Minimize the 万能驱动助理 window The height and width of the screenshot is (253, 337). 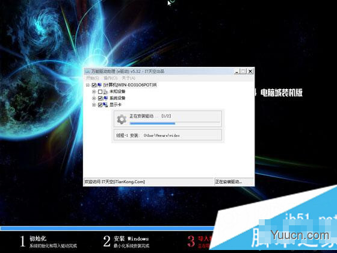click(237, 71)
